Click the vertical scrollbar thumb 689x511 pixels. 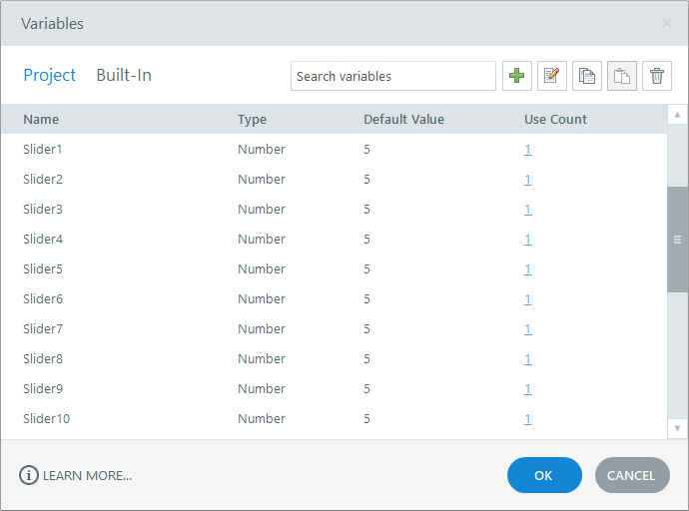point(677,240)
